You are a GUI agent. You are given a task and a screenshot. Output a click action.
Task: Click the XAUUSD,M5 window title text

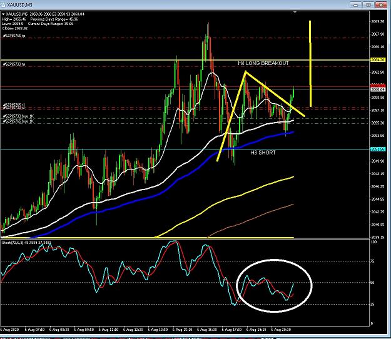(x=20, y=5)
